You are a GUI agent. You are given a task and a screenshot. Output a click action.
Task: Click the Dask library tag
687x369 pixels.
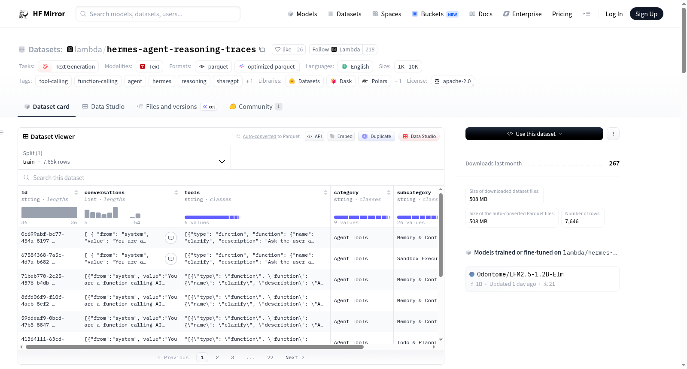[341, 81]
